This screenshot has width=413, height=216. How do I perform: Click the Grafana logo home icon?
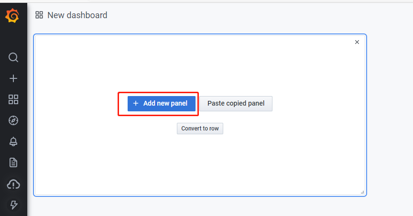click(x=13, y=16)
